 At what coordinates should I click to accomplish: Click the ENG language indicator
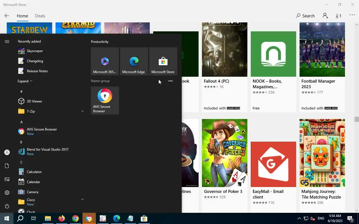coord(321,218)
